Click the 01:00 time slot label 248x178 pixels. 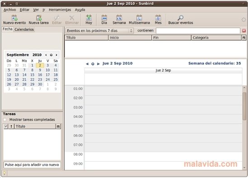(78, 89)
